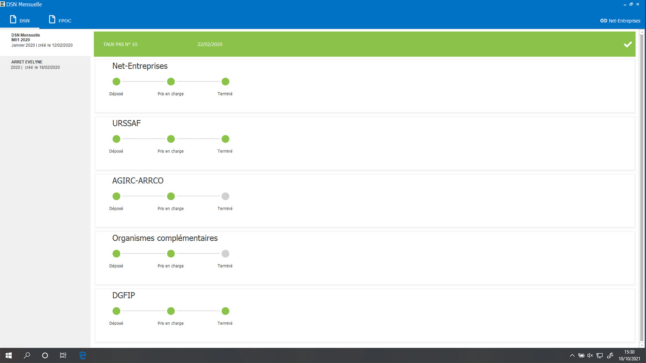Click the URSSAF section heading
The width and height of the screenshot is (646, 363).
pos(127,123)
